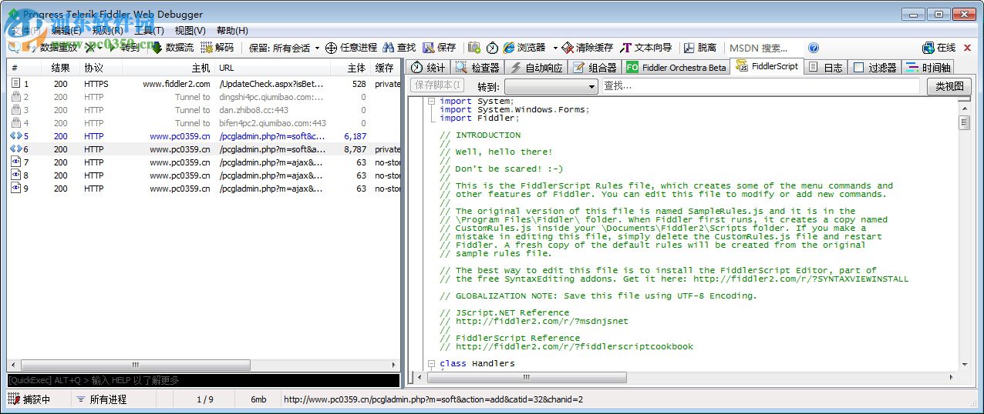The image size is (984, 414).
Task: Open the dropdown arrow next to 浏览器
Action: click(554, 48)
